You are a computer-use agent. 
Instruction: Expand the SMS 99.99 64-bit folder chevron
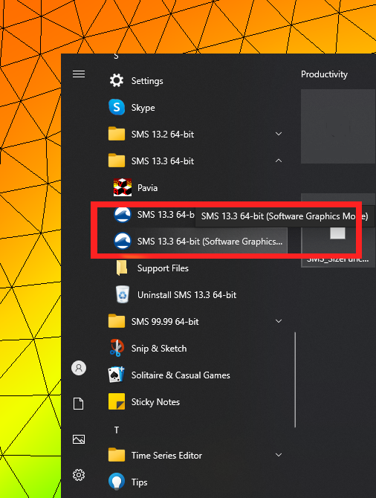click(279, 321)
